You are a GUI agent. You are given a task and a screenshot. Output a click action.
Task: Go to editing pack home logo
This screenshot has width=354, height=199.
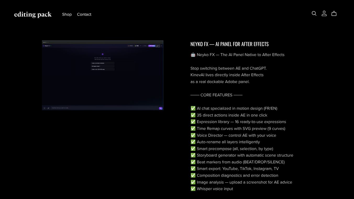point(33,14)
